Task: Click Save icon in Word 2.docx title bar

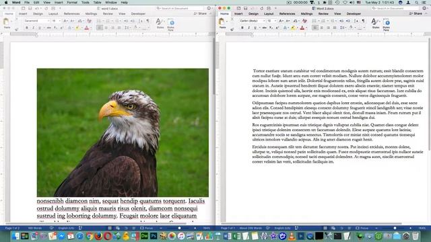Action: pos(245,8)
